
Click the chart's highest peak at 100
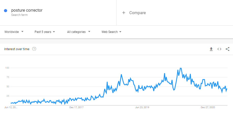pos(181,68)
